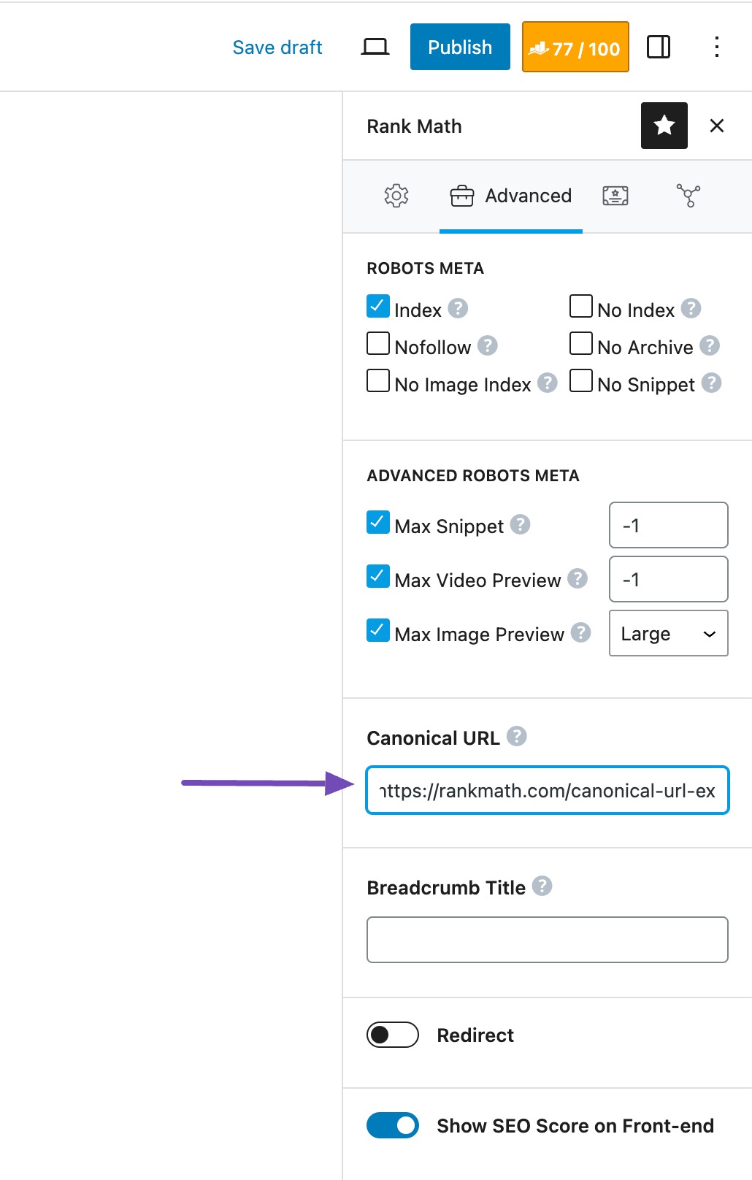Screen dimensions: 752x1180
Task: Open the three-dot options menu
Action: (x=717, y=47)
